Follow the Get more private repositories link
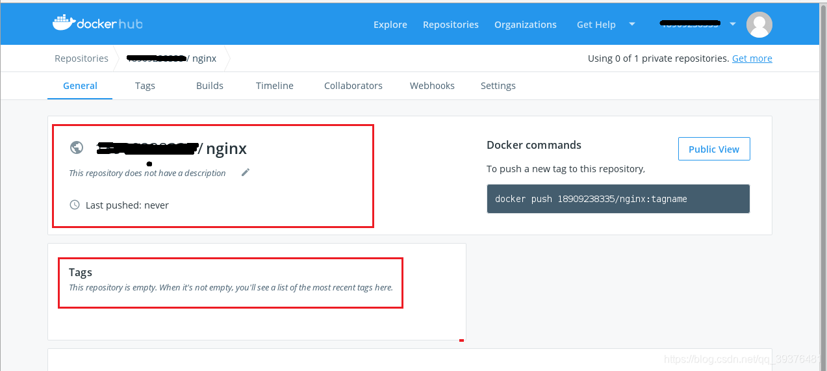Screen dimensions: 827x371 tap(752, 58)
